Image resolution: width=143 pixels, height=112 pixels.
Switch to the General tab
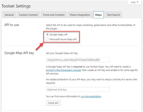9,15
